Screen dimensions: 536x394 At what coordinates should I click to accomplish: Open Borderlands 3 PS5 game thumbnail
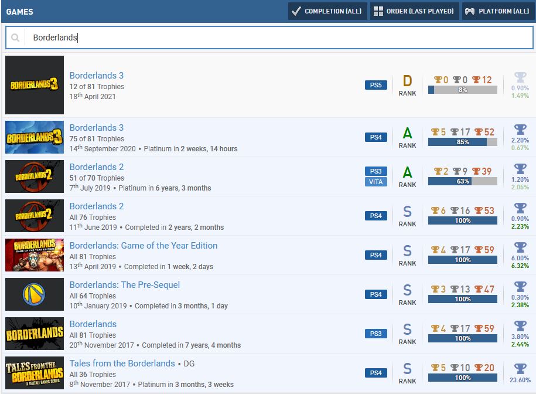(x=35, y=85)
